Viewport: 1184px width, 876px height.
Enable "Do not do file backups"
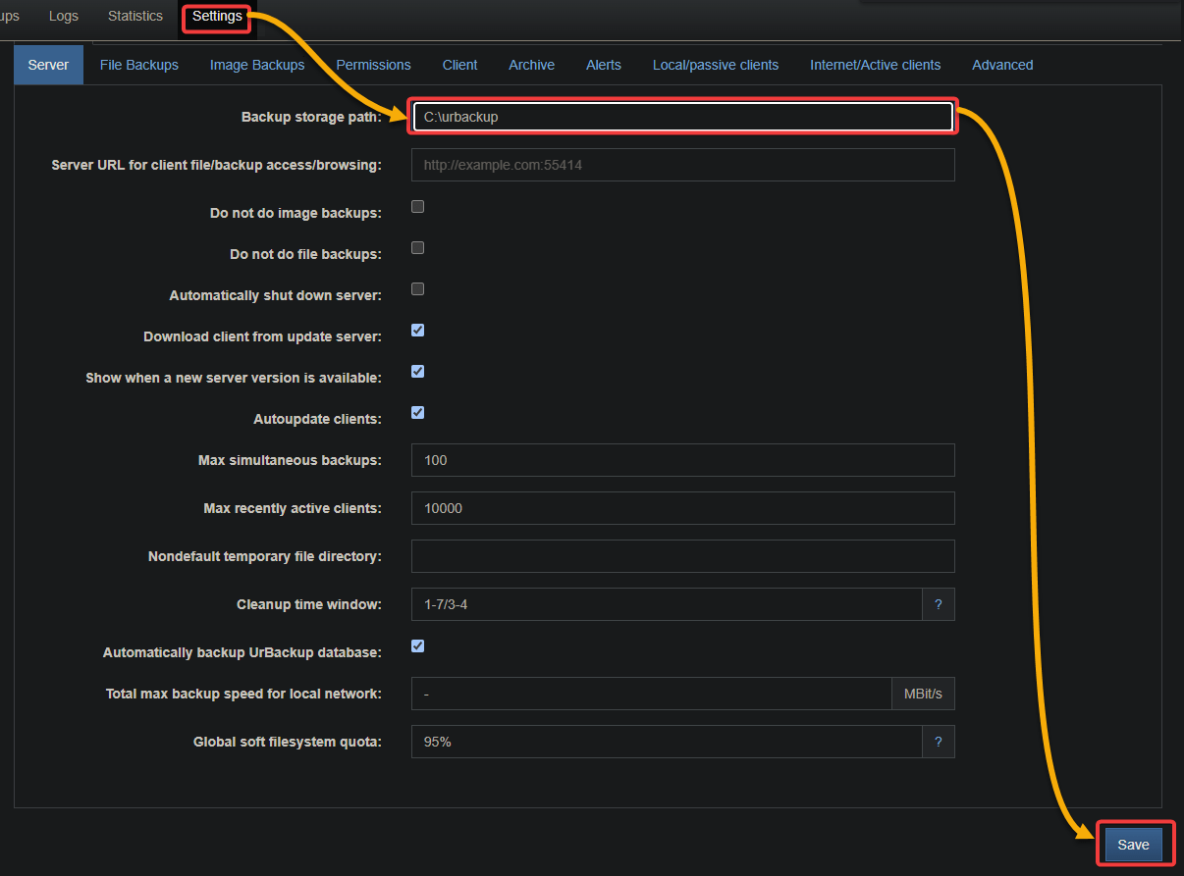pos(417,247)
